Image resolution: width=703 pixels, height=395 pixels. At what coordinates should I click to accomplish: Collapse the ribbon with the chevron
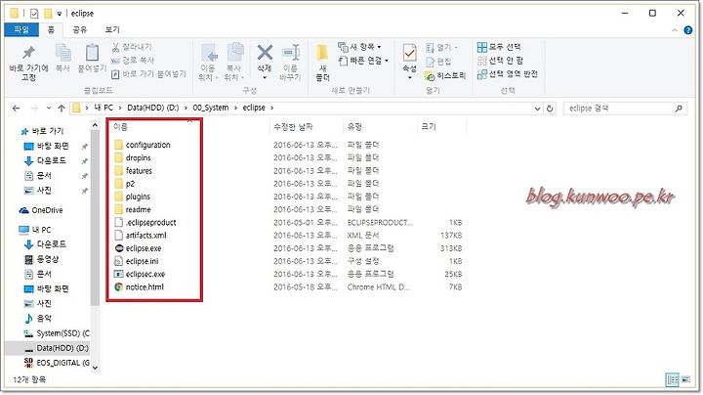(675, 30)
